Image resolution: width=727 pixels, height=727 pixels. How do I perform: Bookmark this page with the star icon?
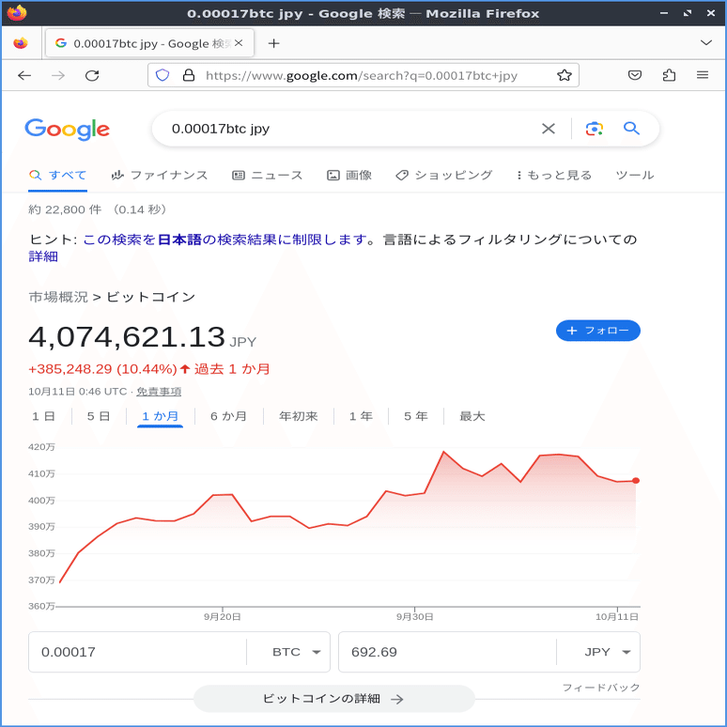tap(565, 75)
